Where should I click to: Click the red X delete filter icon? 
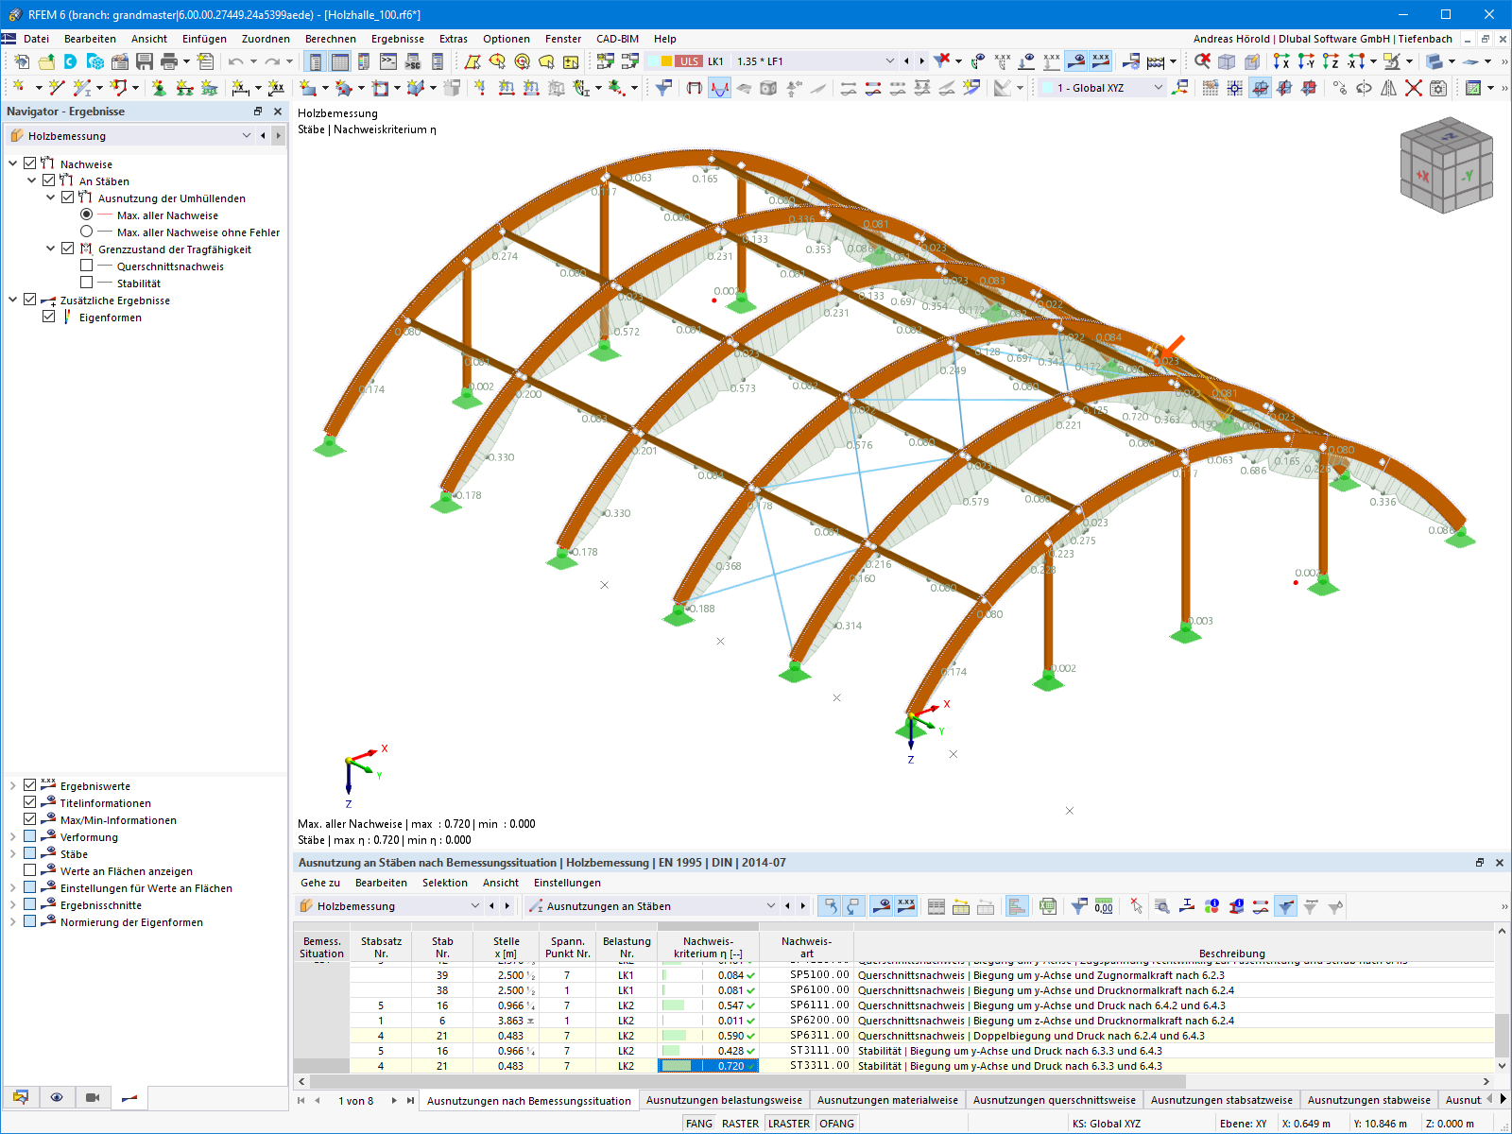[942, 61]
